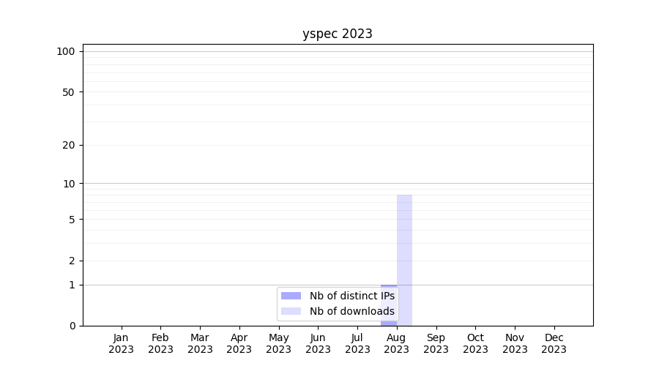This screenshot has height=366, width=659.
Task: Click the short dark blue distinct IPs bar
Action: (388, 322)
